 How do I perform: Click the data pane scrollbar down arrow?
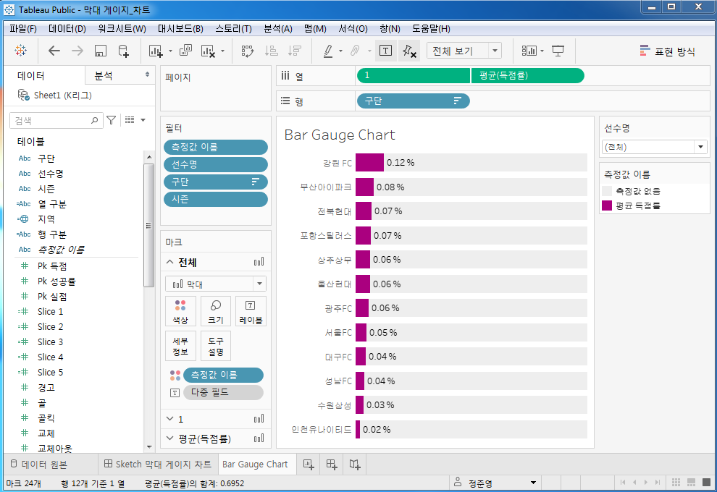tap(149, 447)
